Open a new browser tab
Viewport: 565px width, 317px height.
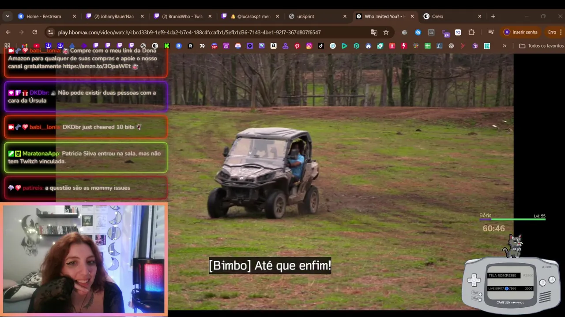[x=493, y=16]
